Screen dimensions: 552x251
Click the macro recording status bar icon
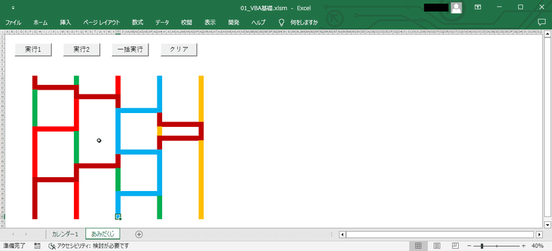tap(37, 245)
